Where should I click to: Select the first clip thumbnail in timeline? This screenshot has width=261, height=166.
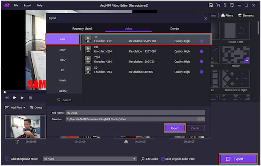[x=25, y=127]
